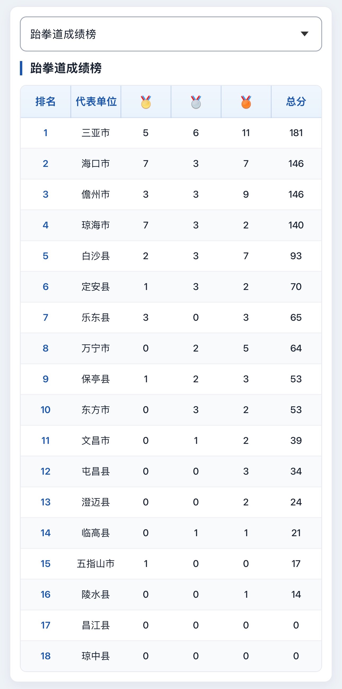Viewport: 342px width, 689px height.
Task: Click the 五指山市 team name
Action: click(x=96, y=564)
